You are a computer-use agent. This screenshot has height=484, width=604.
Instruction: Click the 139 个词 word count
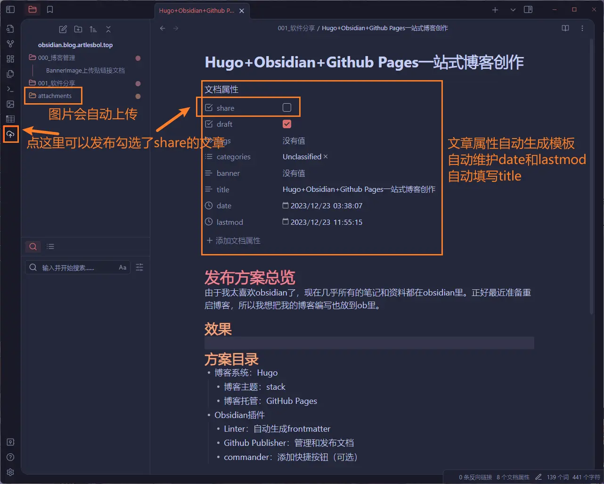(558, 477)
